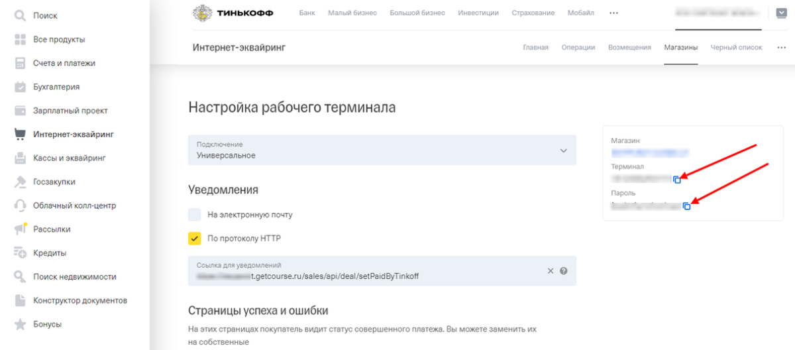Open Бонусы in the sidebar
795x350 pixels.
point(48,324)
